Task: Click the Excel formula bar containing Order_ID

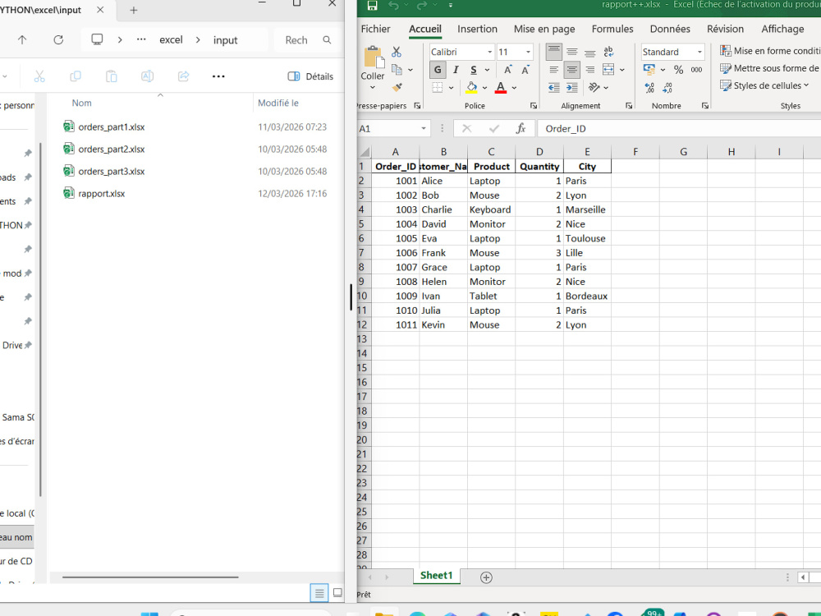Action: [x=679, y=128]
